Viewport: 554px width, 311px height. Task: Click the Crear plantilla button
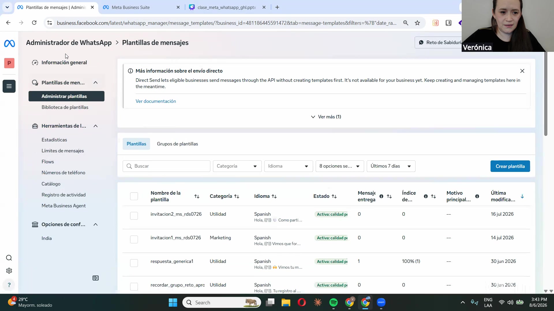(510, 166)
